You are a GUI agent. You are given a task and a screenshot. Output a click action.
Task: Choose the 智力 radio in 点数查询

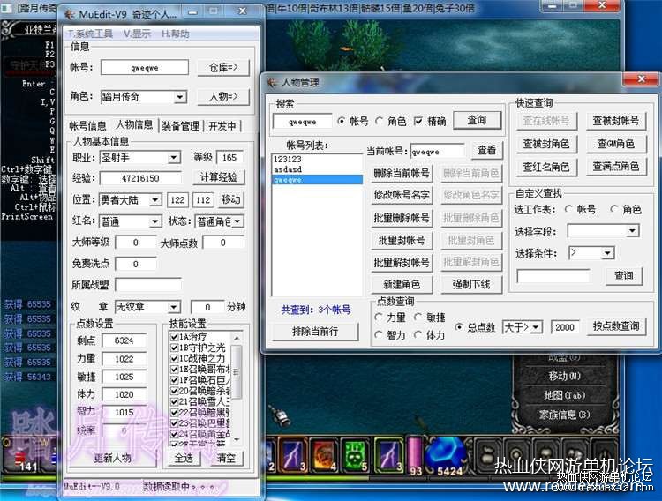click(x=379, y=335)
